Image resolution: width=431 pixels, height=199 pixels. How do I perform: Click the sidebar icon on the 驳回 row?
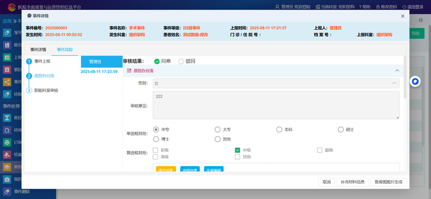(7, 69)
